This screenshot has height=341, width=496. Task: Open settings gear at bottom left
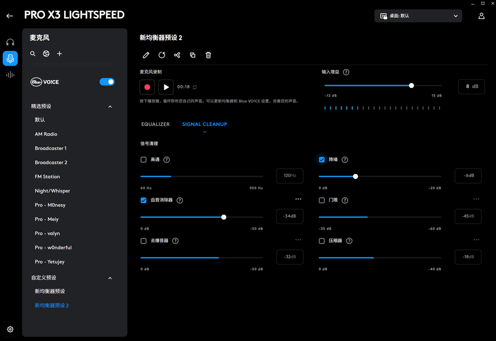tap(10, 329)
